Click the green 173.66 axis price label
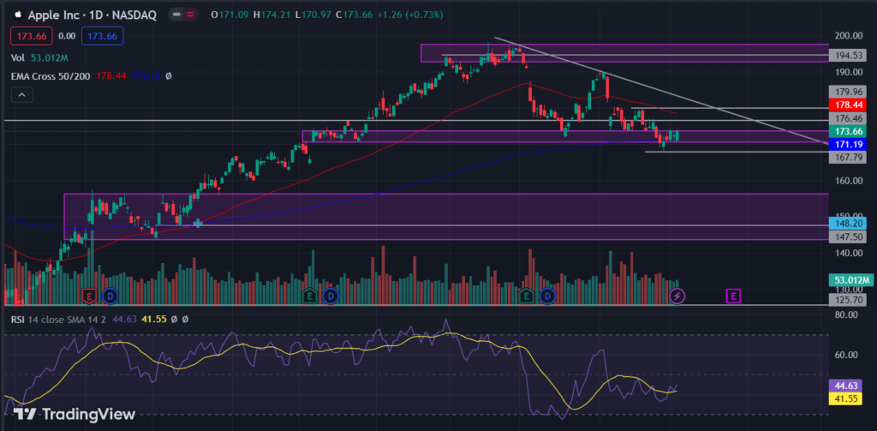The height and width of the screenshot is (431, 877). click(x=849, y=131)
